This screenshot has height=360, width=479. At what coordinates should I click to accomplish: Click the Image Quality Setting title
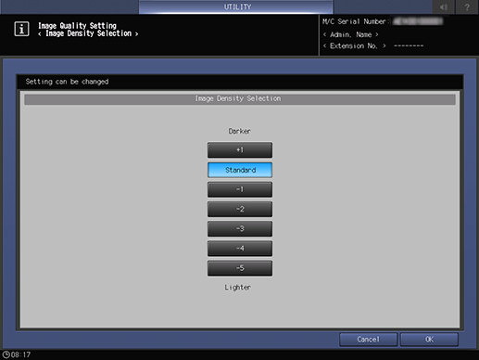(x=77, y=25)
